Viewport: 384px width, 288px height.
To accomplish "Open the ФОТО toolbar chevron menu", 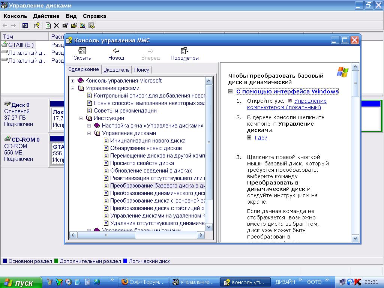I will tap(327, 280).
